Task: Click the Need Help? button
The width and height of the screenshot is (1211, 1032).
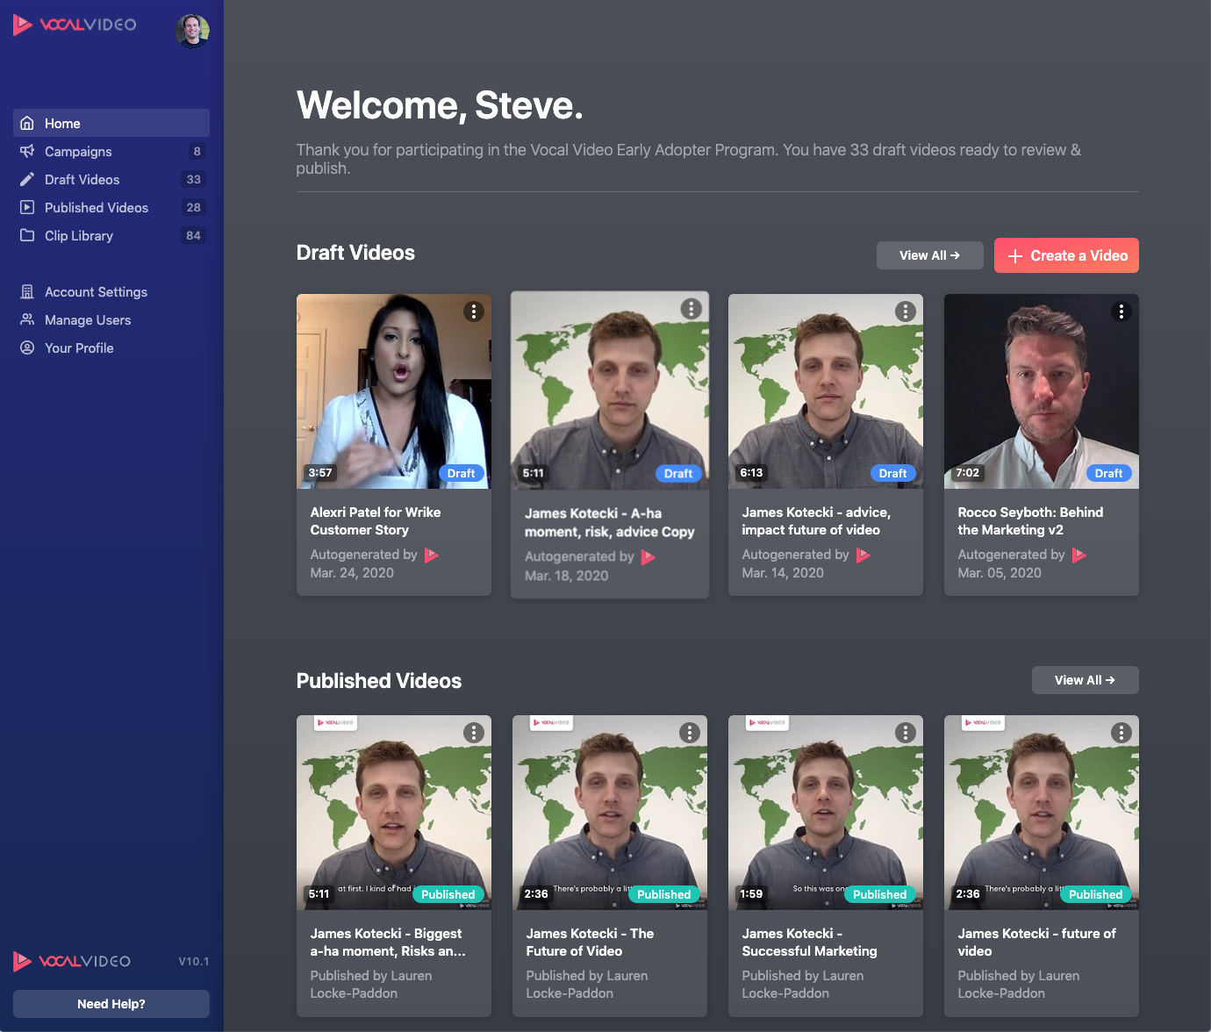Action: pos(111,1004)
